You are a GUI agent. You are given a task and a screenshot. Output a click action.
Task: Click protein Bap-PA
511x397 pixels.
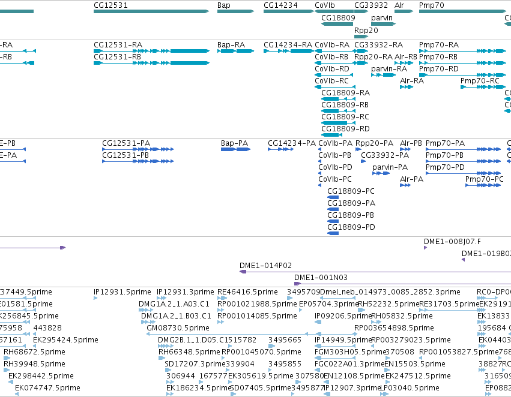coord(234,143)
